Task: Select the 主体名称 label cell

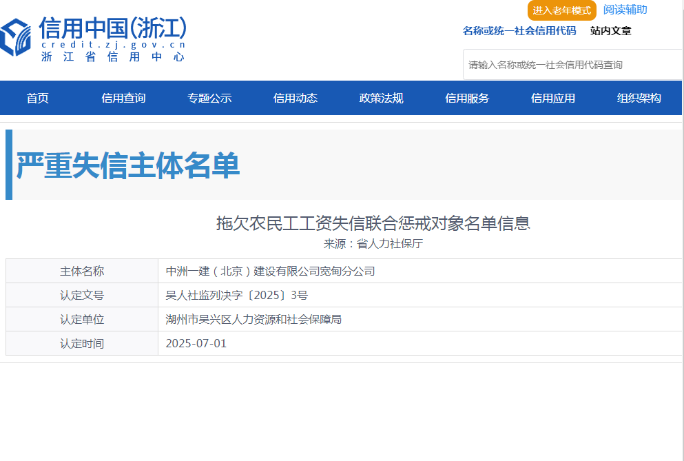Action: click(x=82, y=271)
